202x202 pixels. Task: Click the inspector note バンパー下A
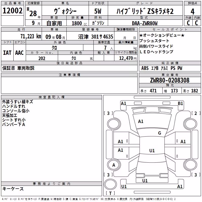coord(14,124)
